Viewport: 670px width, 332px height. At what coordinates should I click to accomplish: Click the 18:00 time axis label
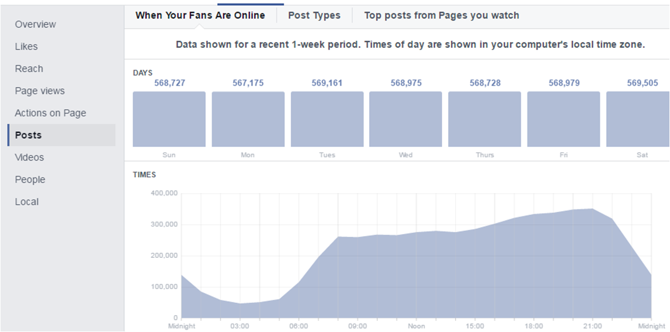(534, 326)
